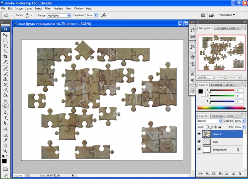Select the Hand tool
This screenshot has width=248, height=179.
[5, 146]
